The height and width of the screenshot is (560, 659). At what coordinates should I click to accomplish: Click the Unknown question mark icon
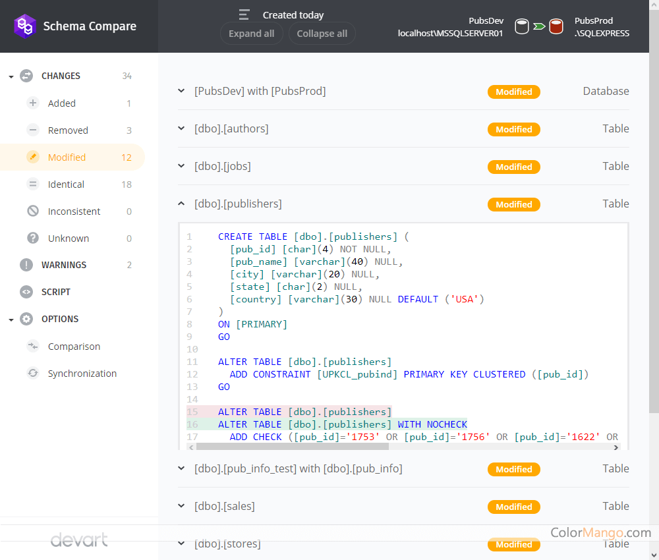coord(33,238)
